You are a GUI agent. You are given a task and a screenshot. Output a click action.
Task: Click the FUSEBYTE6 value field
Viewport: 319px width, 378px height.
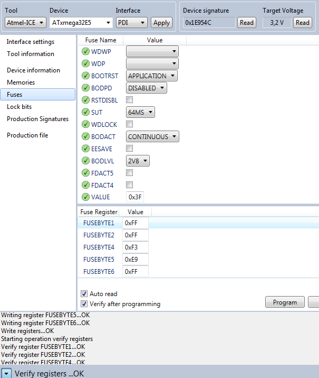(x=136, y=271)
